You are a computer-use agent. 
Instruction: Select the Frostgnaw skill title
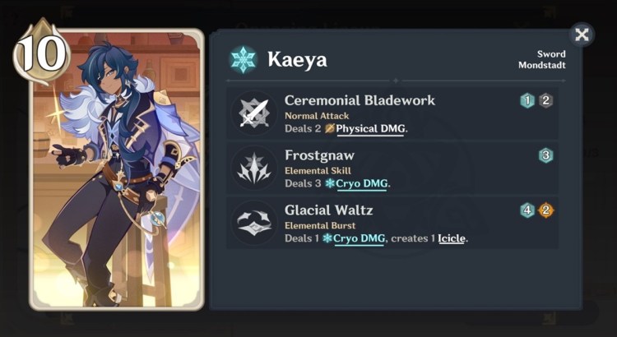tap(319, 155)
